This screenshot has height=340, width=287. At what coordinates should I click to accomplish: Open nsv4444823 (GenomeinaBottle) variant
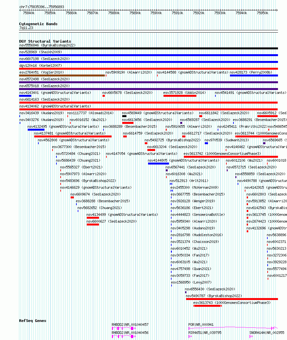[x=198, y=215]
